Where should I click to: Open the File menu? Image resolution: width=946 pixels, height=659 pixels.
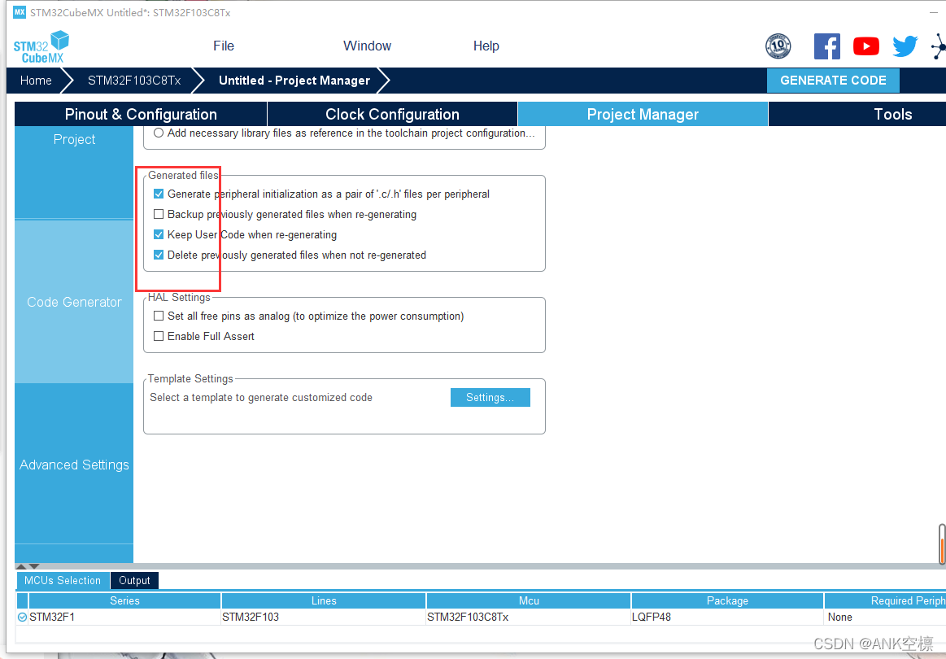point(223,46)
